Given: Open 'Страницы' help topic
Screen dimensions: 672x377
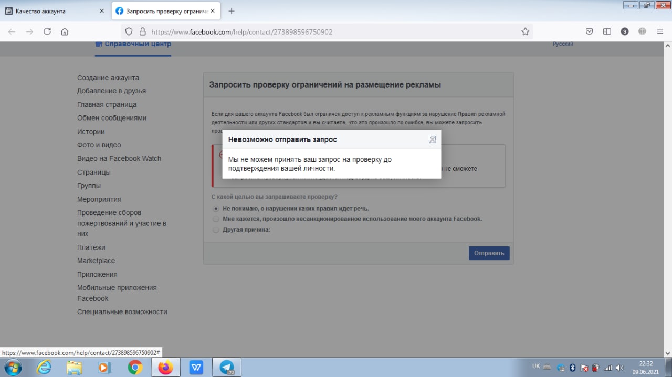Looking at the screenshot, I should point(94,172).
